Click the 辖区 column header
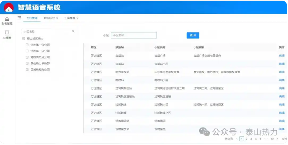This screenshot has width=288, height=145. [94, 47]
